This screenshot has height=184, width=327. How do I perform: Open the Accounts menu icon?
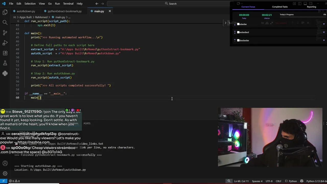click(x=5, y=163)
